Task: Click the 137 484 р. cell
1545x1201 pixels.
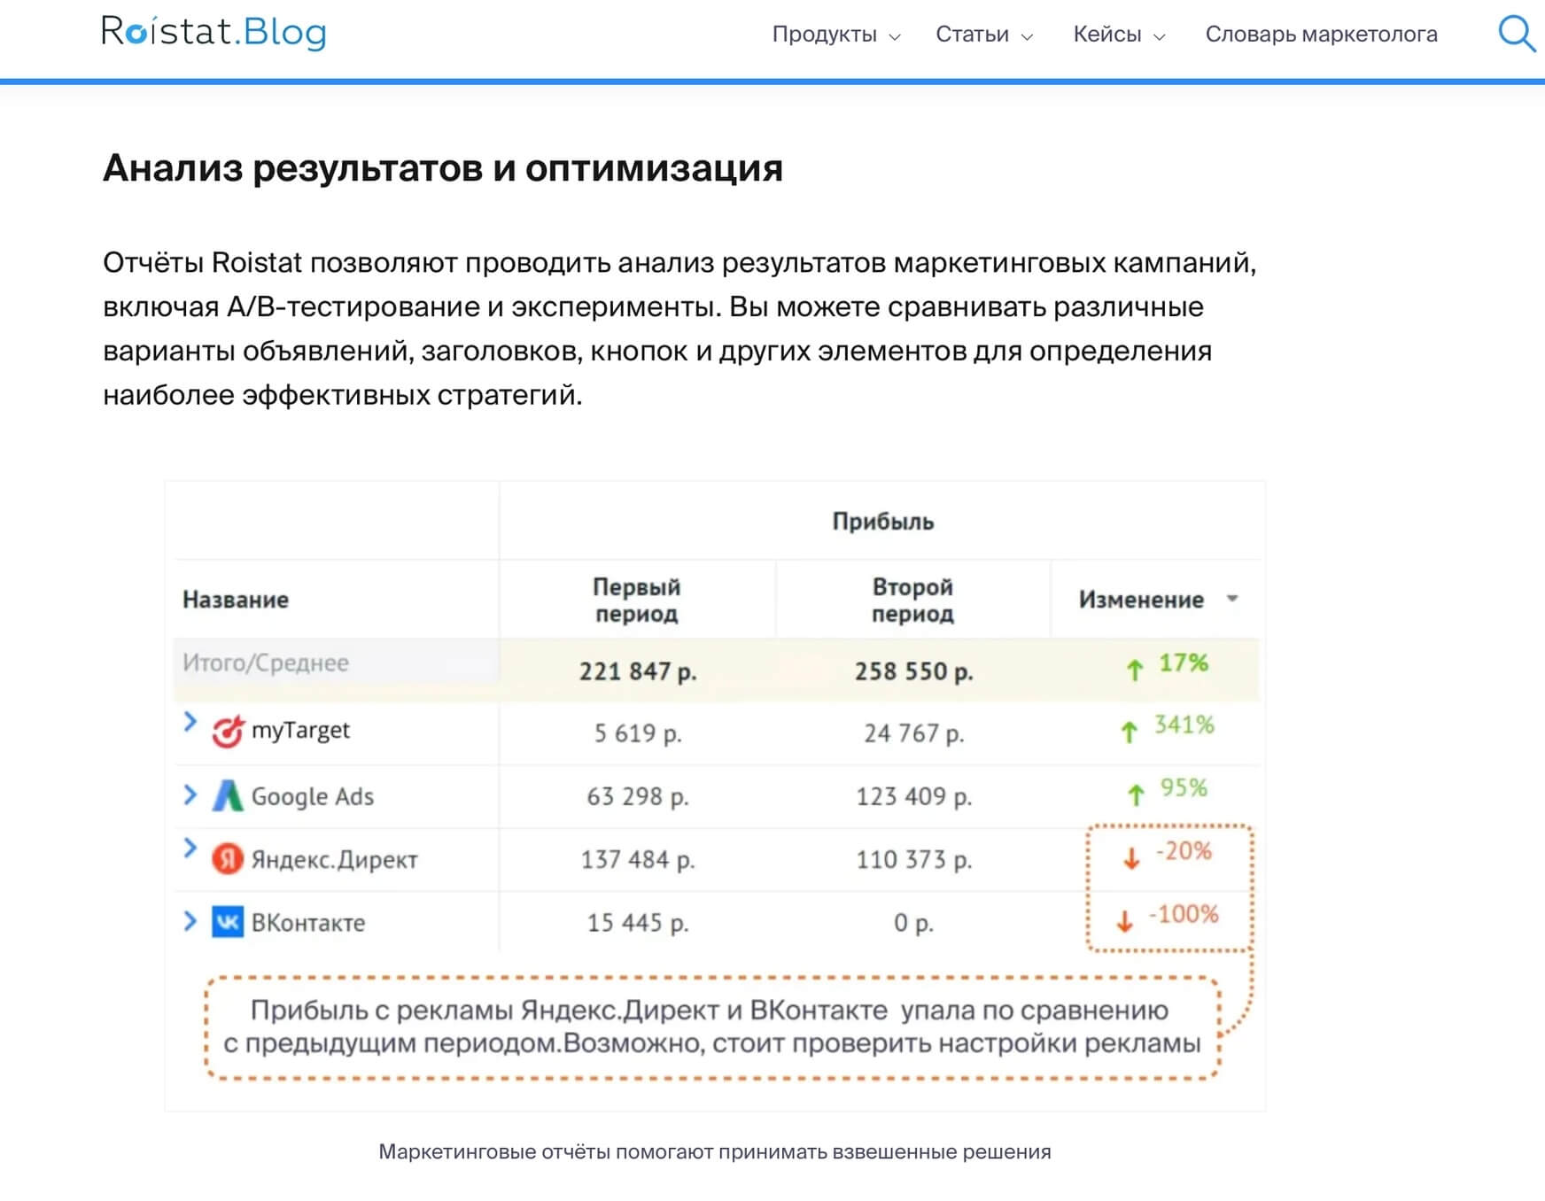Action: click(638, 859)
